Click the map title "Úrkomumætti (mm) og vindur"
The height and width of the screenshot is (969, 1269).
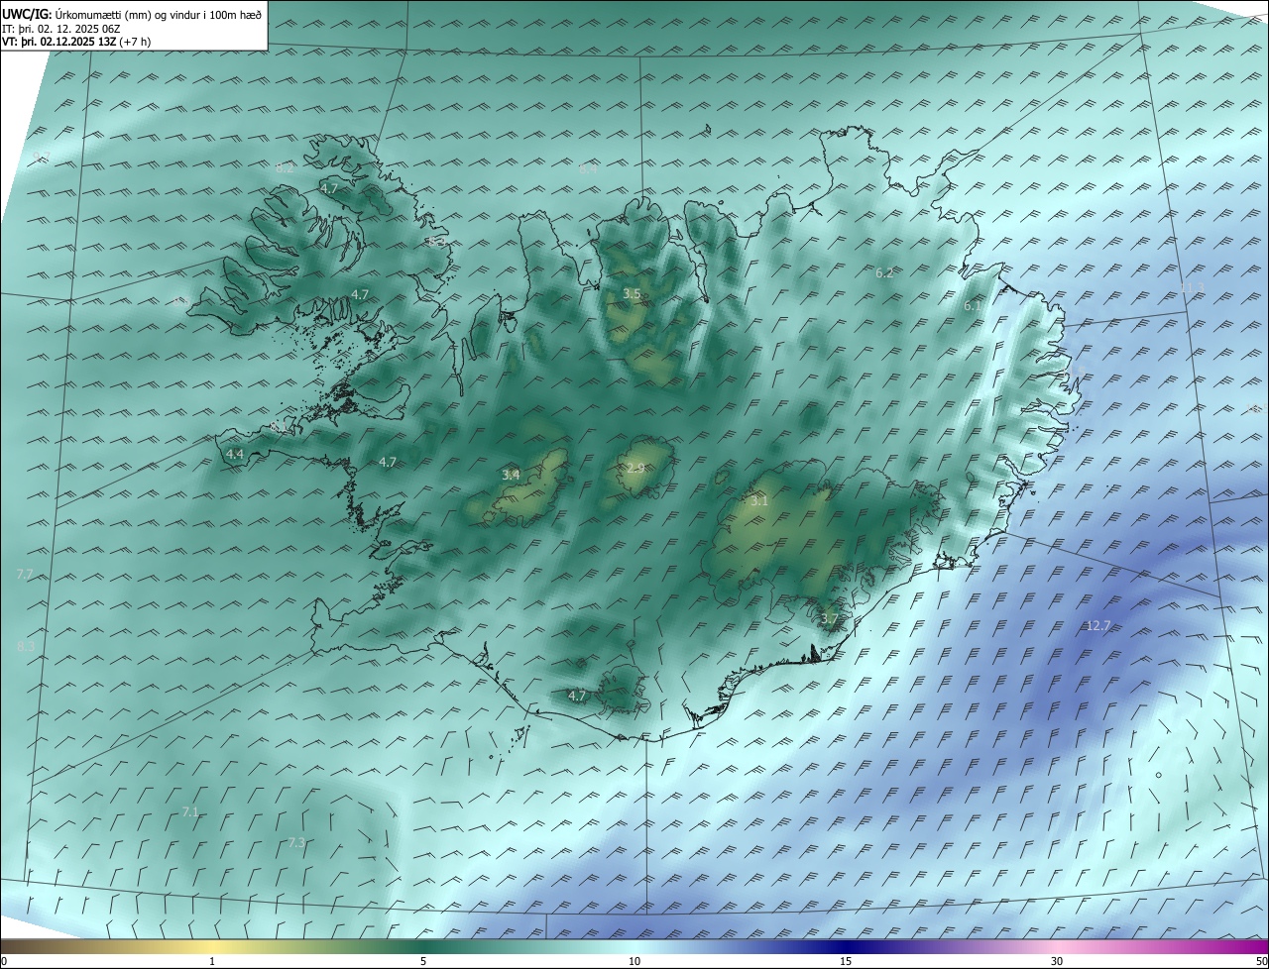[127, 14]
